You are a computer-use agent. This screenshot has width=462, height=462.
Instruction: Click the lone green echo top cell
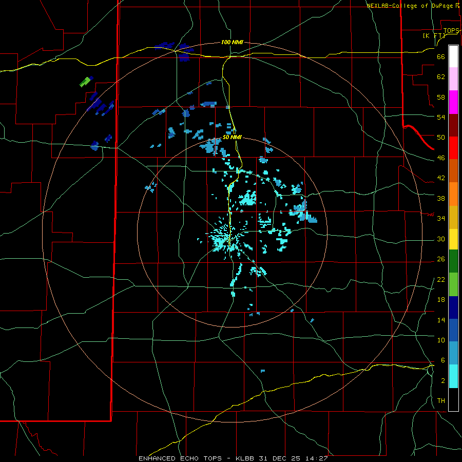click(x=85, y=82)
